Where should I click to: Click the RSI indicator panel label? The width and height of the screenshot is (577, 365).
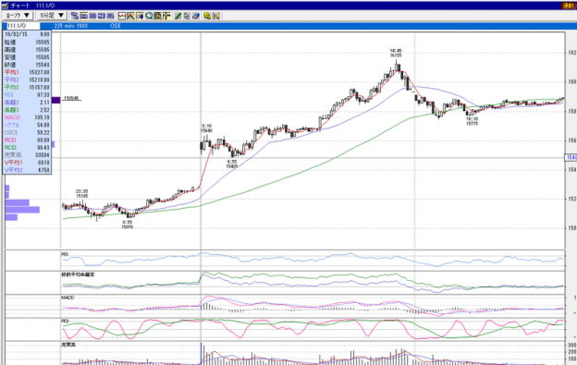[65, 254]
